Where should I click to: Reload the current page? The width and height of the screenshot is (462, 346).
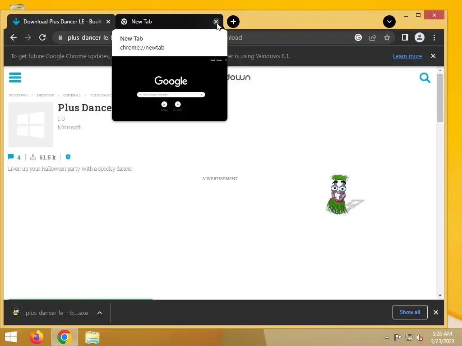42,37
